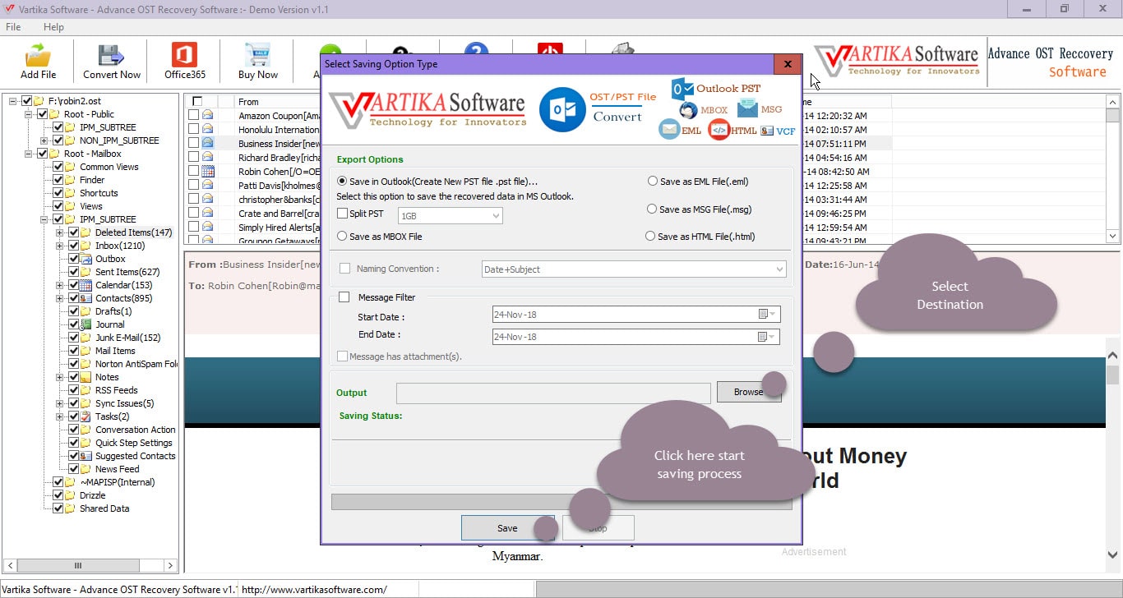Image resolution: width=1123 pixels, height=598 pixels.
Task: Click the Convert Now toolbar icon
Action: 111,56
